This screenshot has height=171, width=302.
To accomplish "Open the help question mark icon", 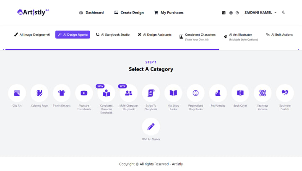I will click(237, 13).
